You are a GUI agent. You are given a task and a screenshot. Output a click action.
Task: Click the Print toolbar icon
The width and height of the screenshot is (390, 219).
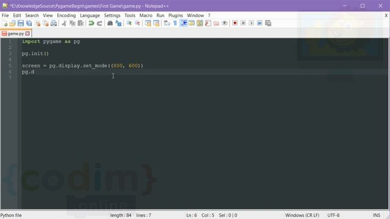point(54,23)
